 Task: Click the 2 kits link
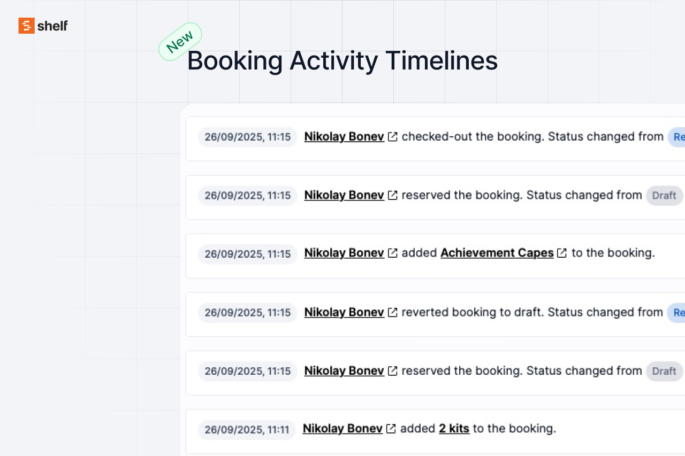pyautogui.click(x=453, y=428)
